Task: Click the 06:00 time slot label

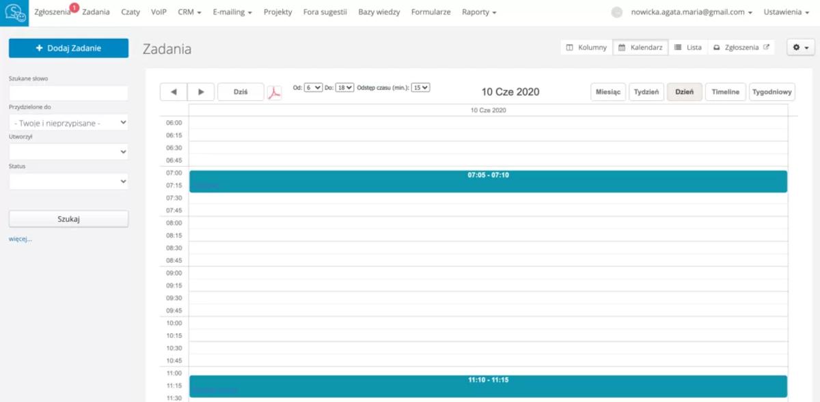Action: (174, 123)
